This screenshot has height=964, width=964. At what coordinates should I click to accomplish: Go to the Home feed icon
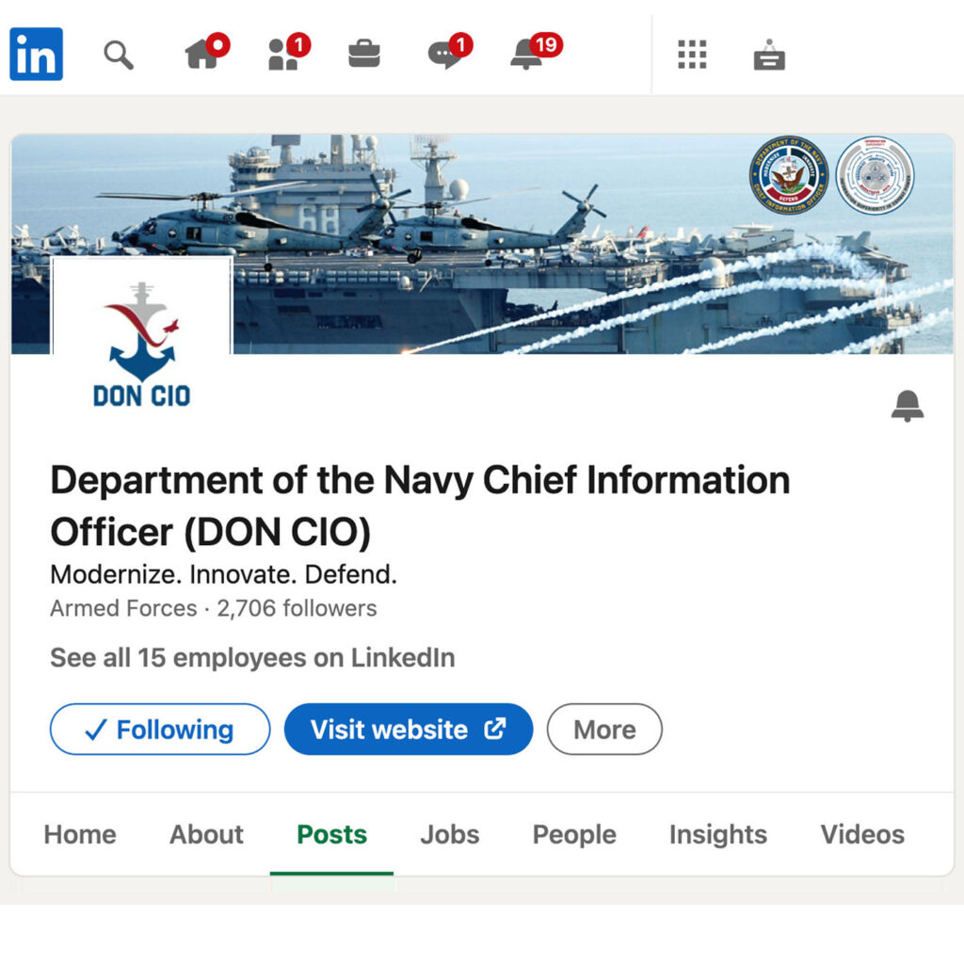point(206,51)
